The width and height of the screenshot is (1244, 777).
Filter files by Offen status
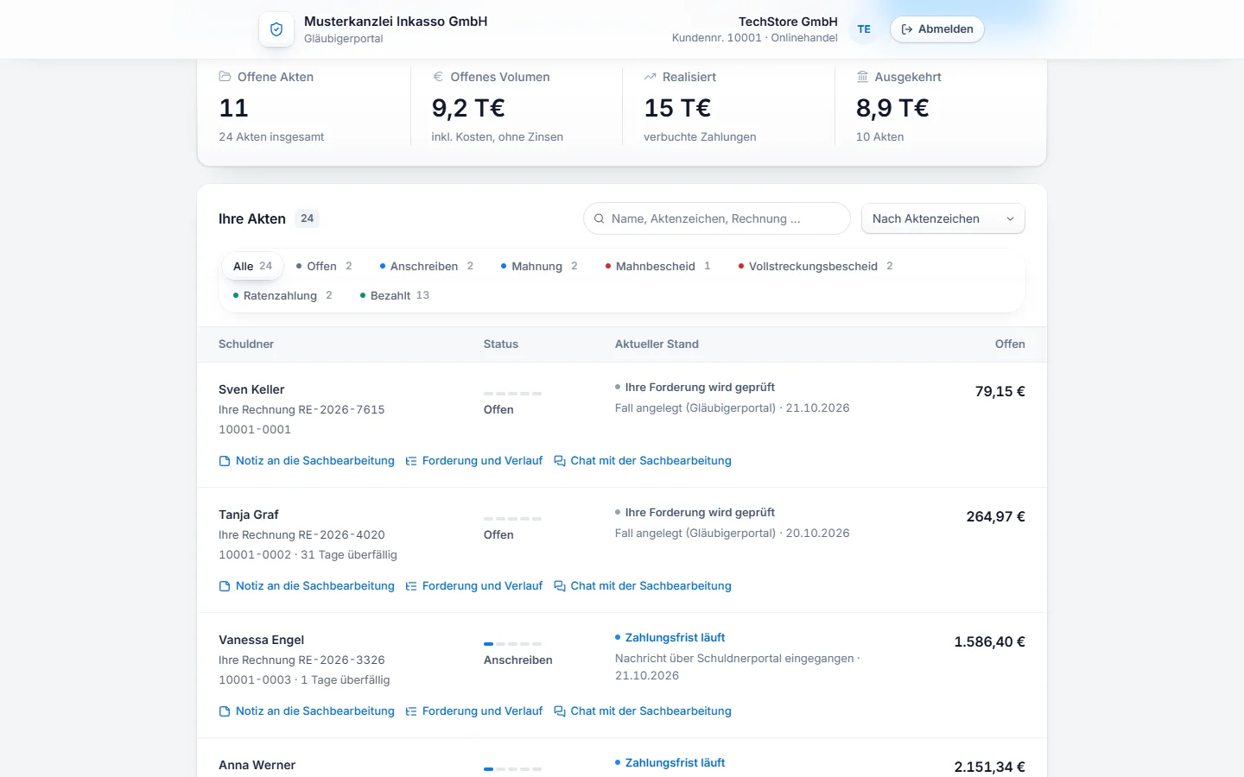324,266
